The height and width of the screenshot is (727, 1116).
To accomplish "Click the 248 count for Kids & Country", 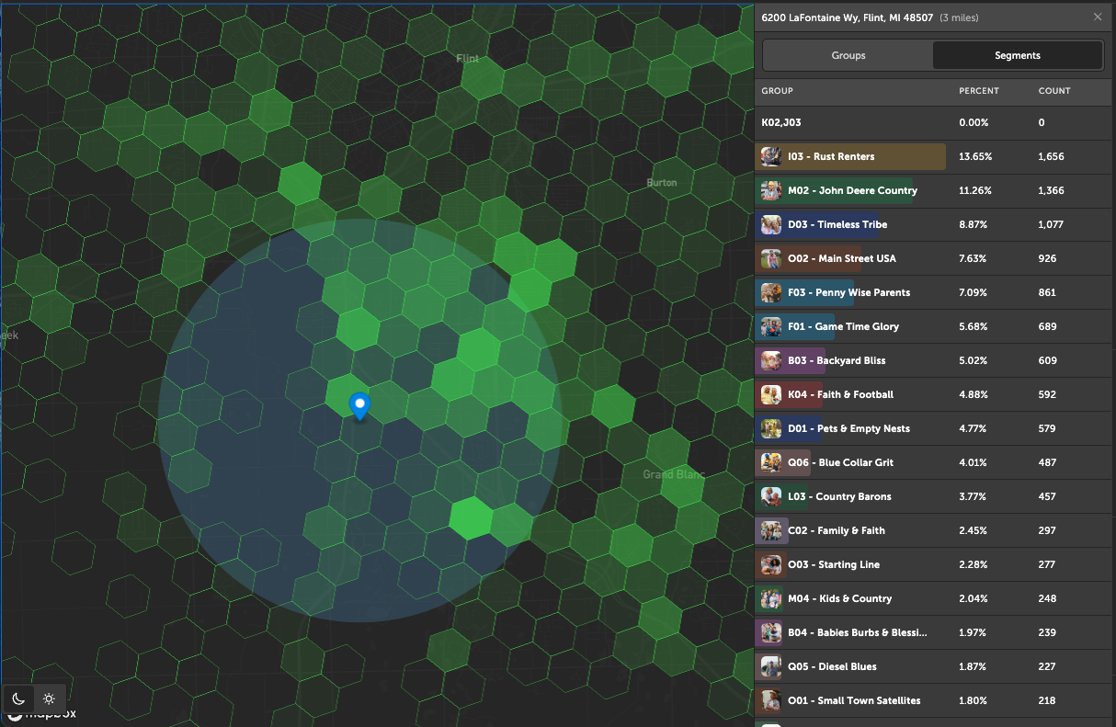I will point(1047,598).
